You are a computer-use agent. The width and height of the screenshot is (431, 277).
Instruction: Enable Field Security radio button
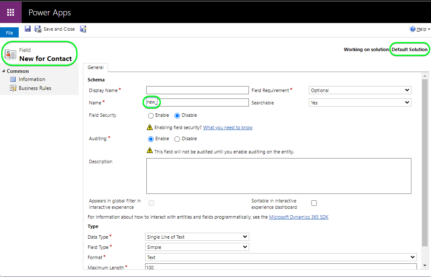pyautogui.click(x=151, y=115)
